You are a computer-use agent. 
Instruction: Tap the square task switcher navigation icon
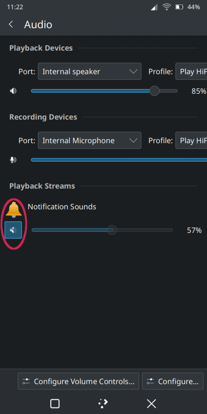click(55, 403)
